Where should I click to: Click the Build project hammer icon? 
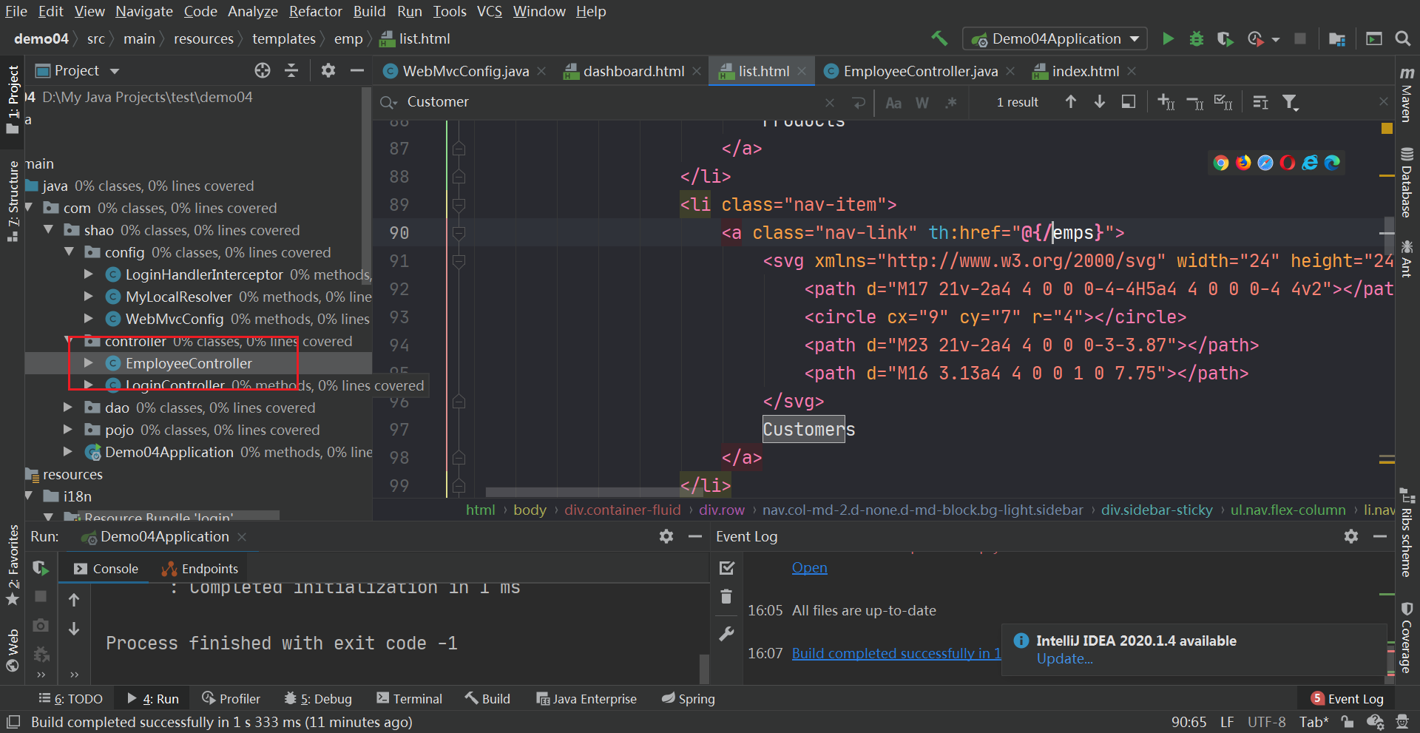pos(939,38)
